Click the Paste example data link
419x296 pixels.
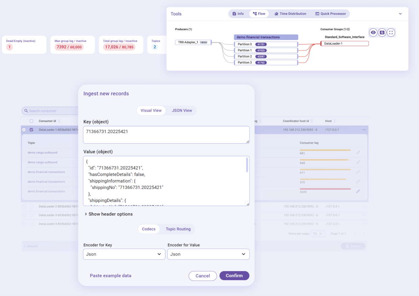coord(110,275)
